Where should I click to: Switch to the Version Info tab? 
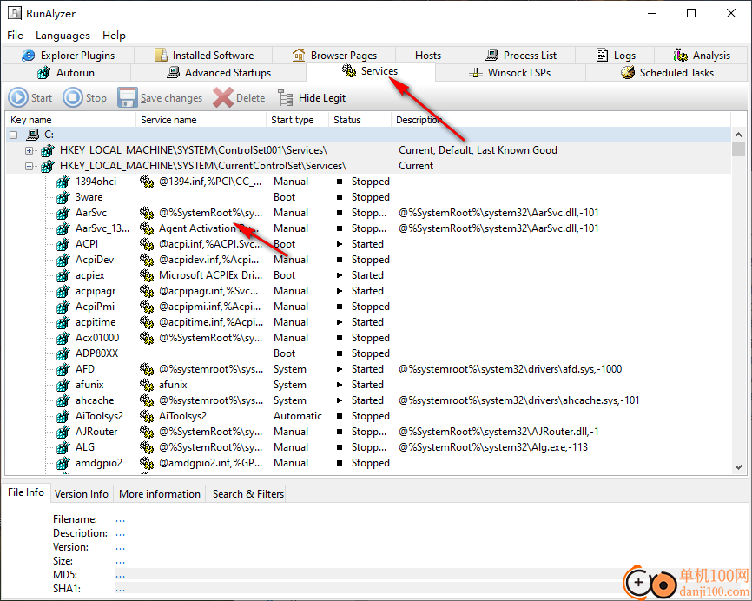coord(82,494)
